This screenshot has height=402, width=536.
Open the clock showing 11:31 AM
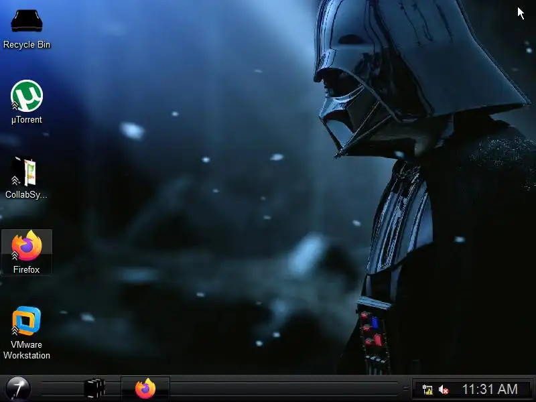click(490, 389)
